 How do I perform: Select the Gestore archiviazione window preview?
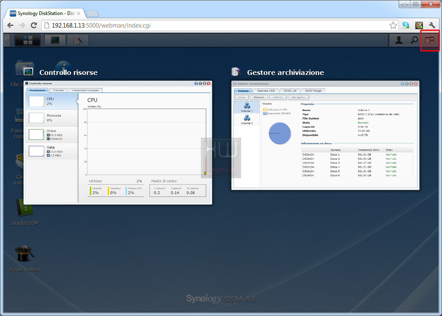325,135
